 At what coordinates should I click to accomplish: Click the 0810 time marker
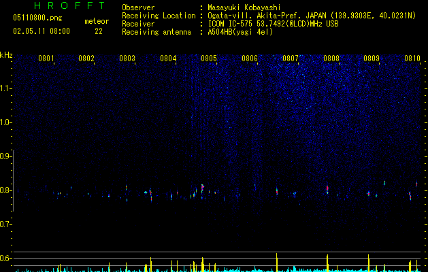[412, 58]
